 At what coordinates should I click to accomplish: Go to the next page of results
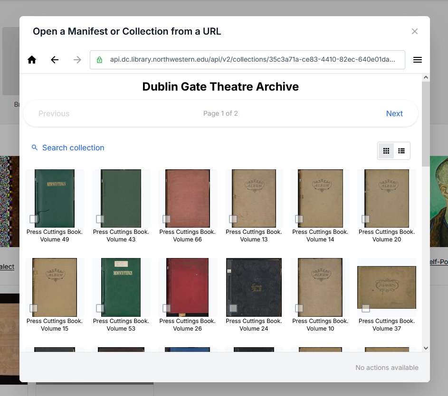click(394, 113)
